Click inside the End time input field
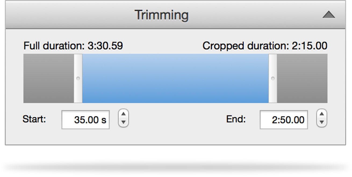The width and height of the screenshot is (352, 177). 283,120
